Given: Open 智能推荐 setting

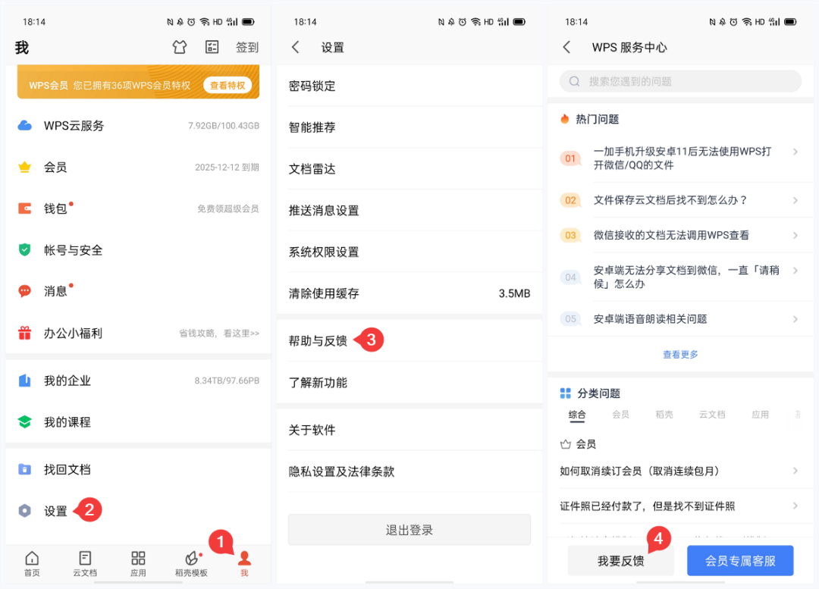Looking at the screenshot, I should point(409,127).
